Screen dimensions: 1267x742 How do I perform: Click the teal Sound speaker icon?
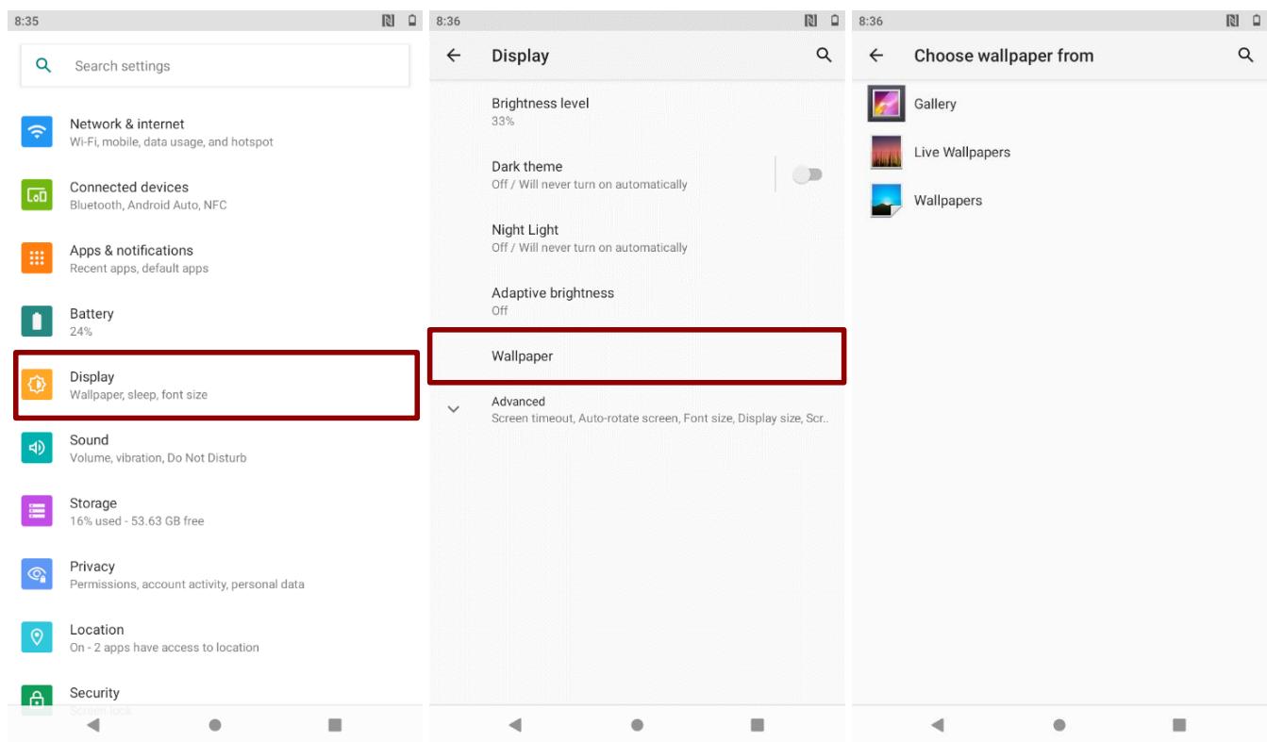pos(38,448)
